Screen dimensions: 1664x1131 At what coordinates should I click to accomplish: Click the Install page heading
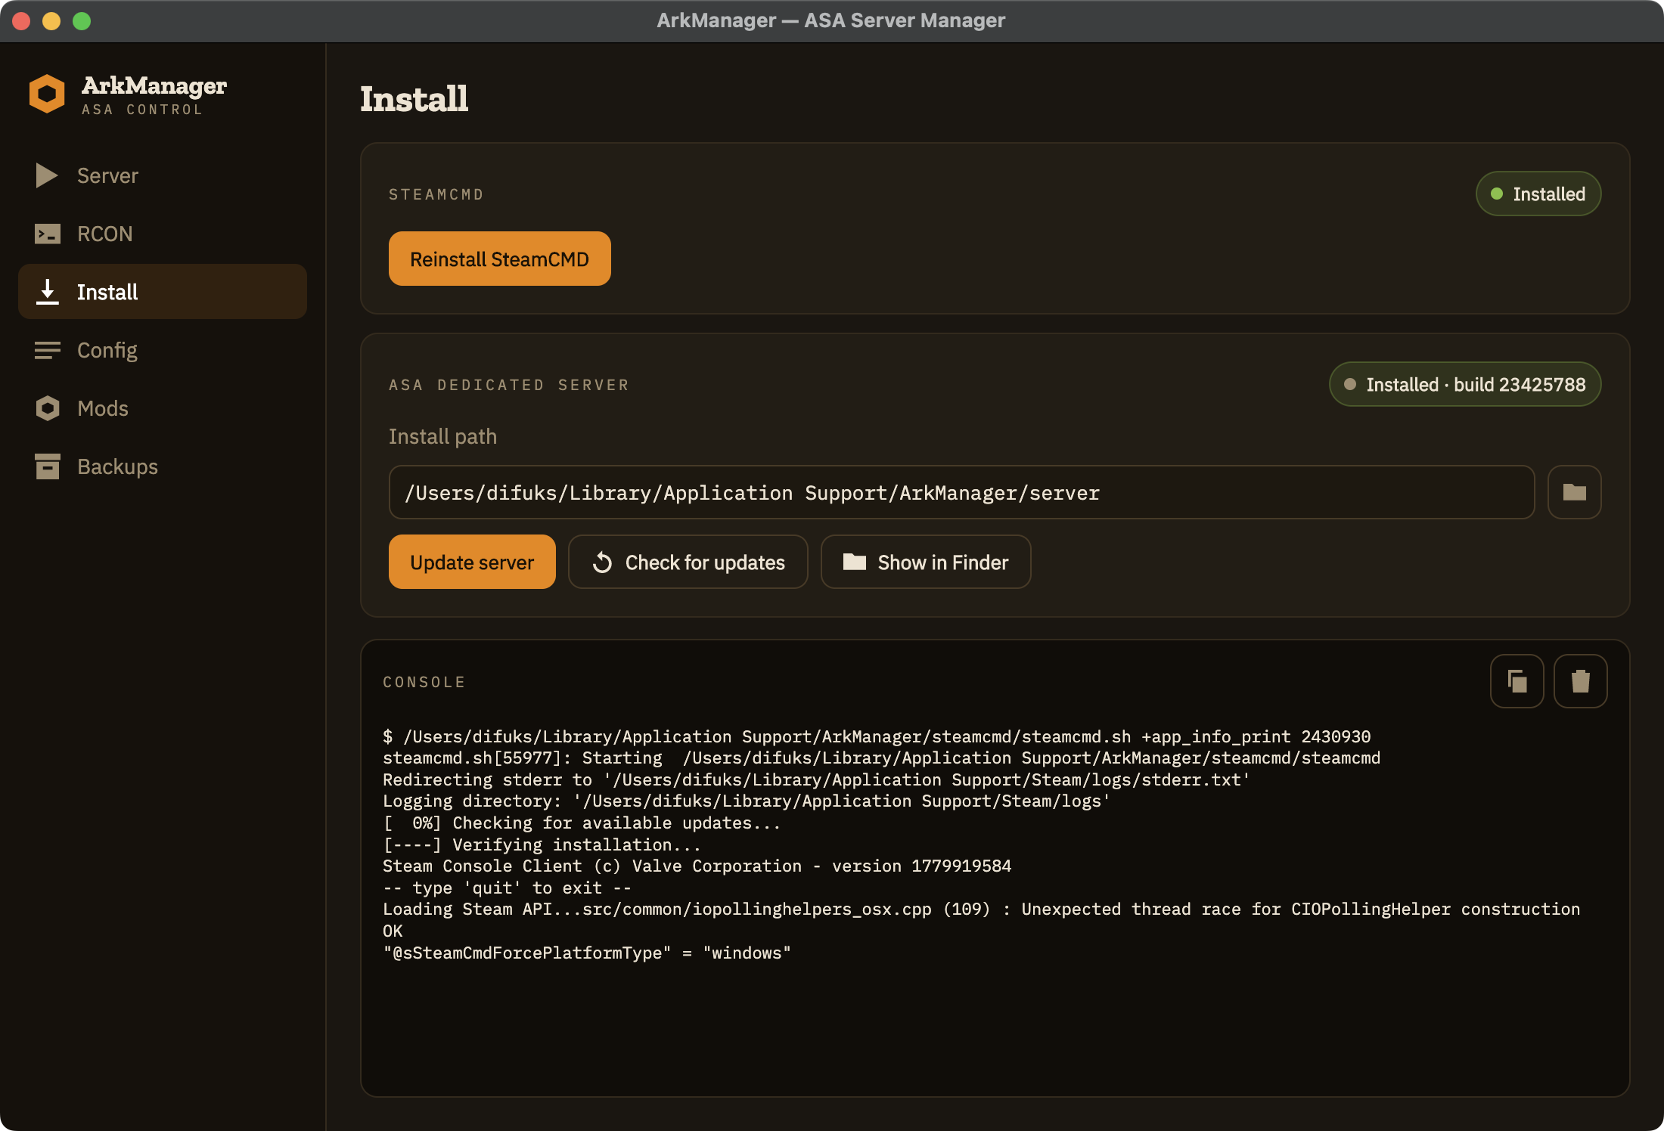[x=414, y=99]
